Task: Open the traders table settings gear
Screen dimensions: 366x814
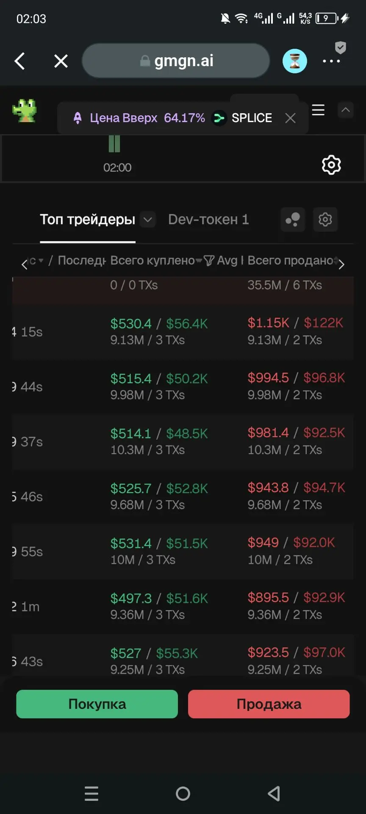Action: point(325,220)
